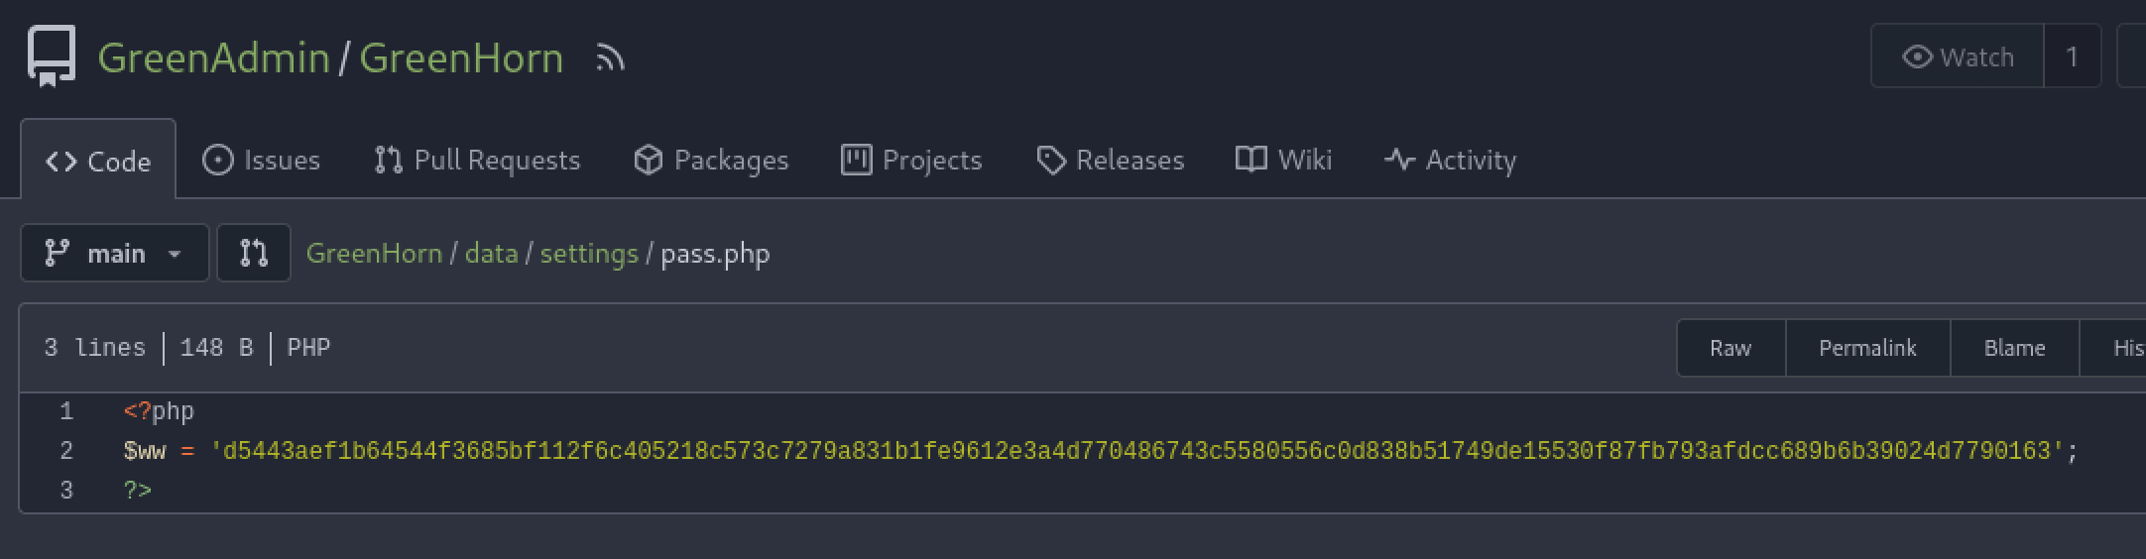The height and width of the screenshot is (559, 2146).
Task: Expand the main branch dropdown
Action: click(114, 254)
